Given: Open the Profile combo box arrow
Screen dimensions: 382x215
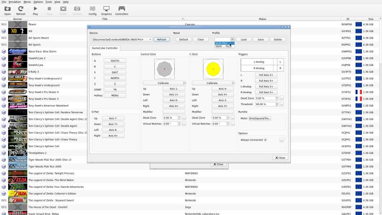Looking at the screenshot, I should (232, 40).
